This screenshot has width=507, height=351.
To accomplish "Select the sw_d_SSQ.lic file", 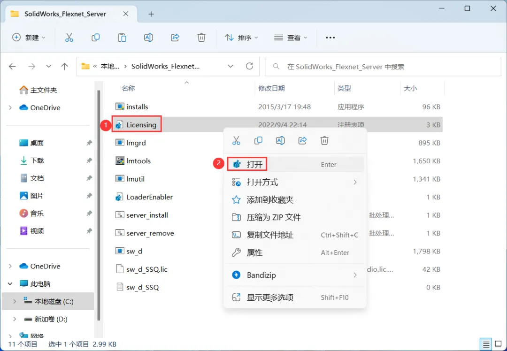I will (141, 269).
